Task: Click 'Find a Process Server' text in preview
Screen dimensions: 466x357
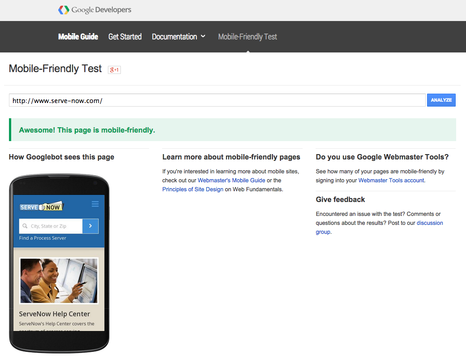Action: pos(43,238)
